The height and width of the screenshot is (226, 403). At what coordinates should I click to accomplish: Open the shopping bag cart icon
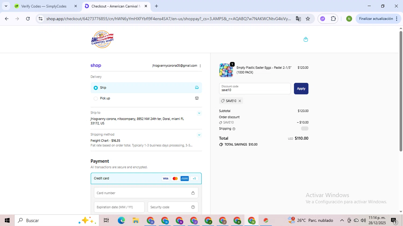click(x=305, y=39)
